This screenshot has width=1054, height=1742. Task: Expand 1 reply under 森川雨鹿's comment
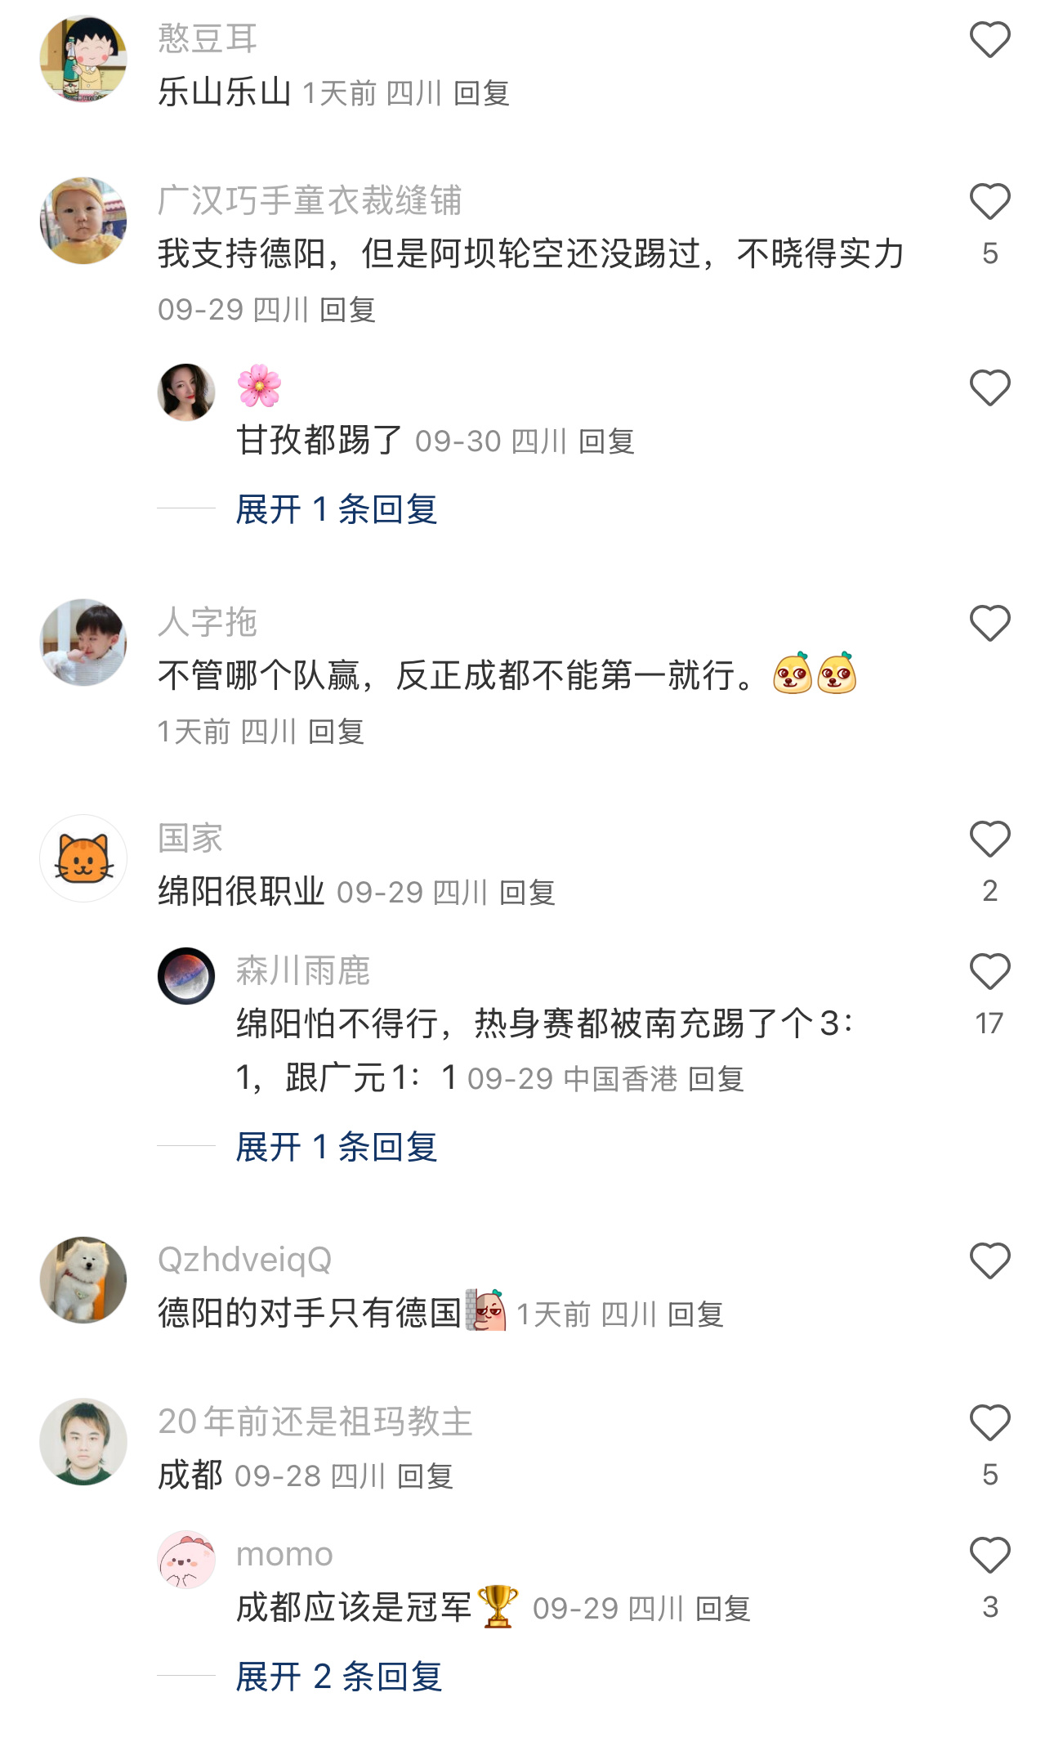[x=337, y=1147]
